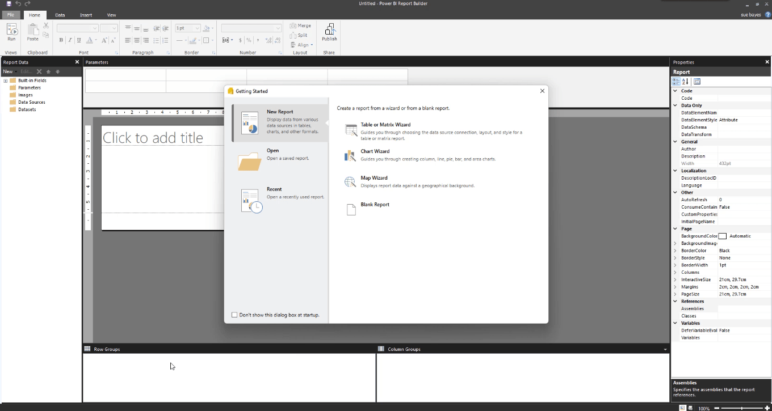The width and height of the screenshot is (772, 411).
Task: Click the Author property value field
Action: click(744, 149)
